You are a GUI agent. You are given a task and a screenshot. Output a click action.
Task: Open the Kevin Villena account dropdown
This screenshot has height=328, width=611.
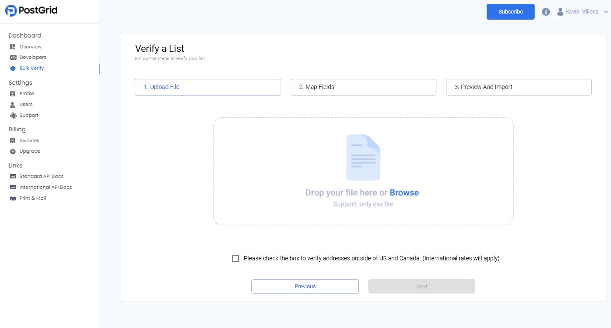pos(582,11)
